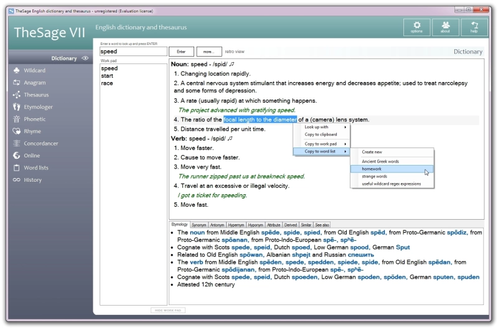Click the Dutch link 'spoeden'
Viewport: 498px width, 328px height.
pyautogui.click(x=304, y=277)
